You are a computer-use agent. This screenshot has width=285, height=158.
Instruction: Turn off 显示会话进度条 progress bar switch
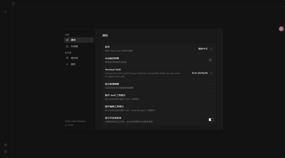coord(211,120)
